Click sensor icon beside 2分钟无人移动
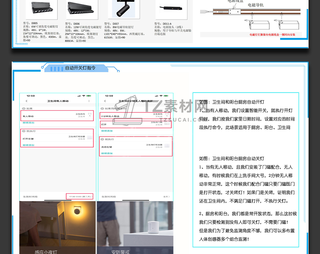The height and width of the screenshot is (254, 320). (x=167, y=115)
